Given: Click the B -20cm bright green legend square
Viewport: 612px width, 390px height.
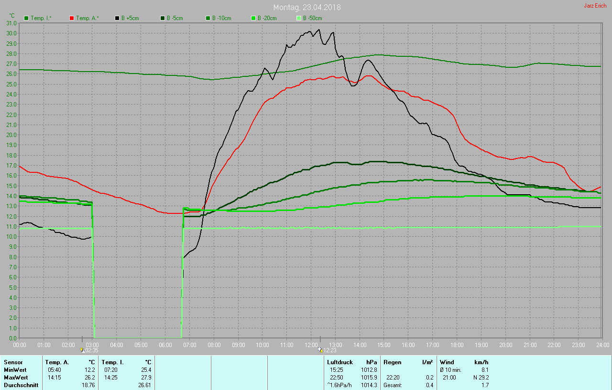Looking at the screenshot, I should tap(253, 18).
